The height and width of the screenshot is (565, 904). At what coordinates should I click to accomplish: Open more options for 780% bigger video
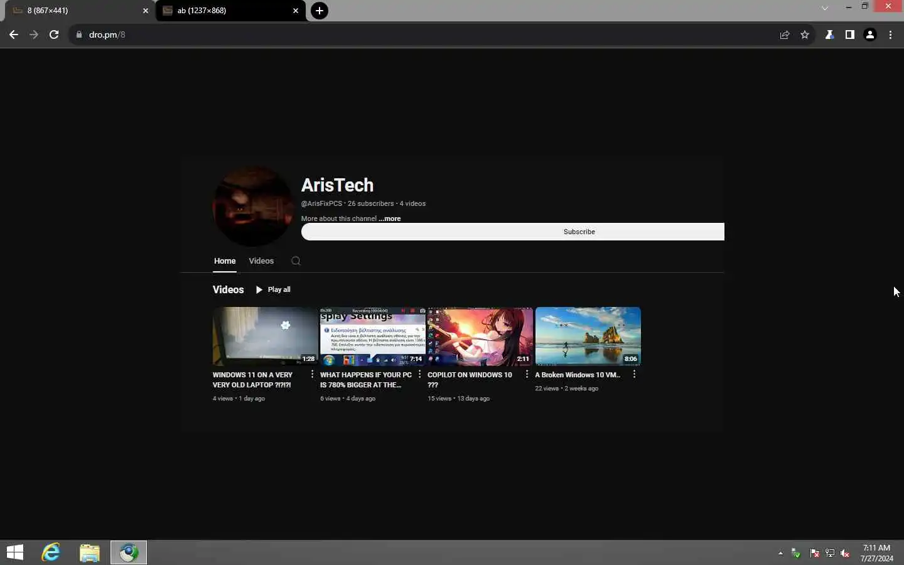419,374
